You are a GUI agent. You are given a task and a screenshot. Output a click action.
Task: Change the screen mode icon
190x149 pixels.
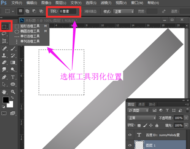13,113
